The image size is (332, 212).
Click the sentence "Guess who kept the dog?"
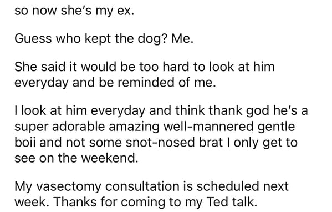tap(90, 39)
